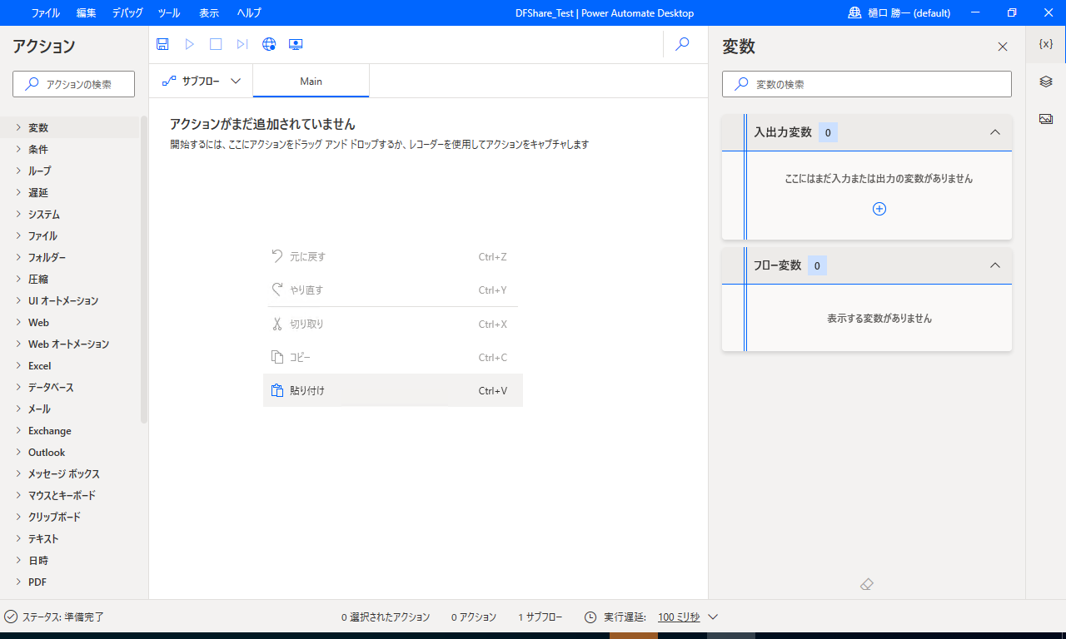This screenshot has height=639, width=1066.
Task: Open the UI elements layers icon
Action: (1046, 81)
